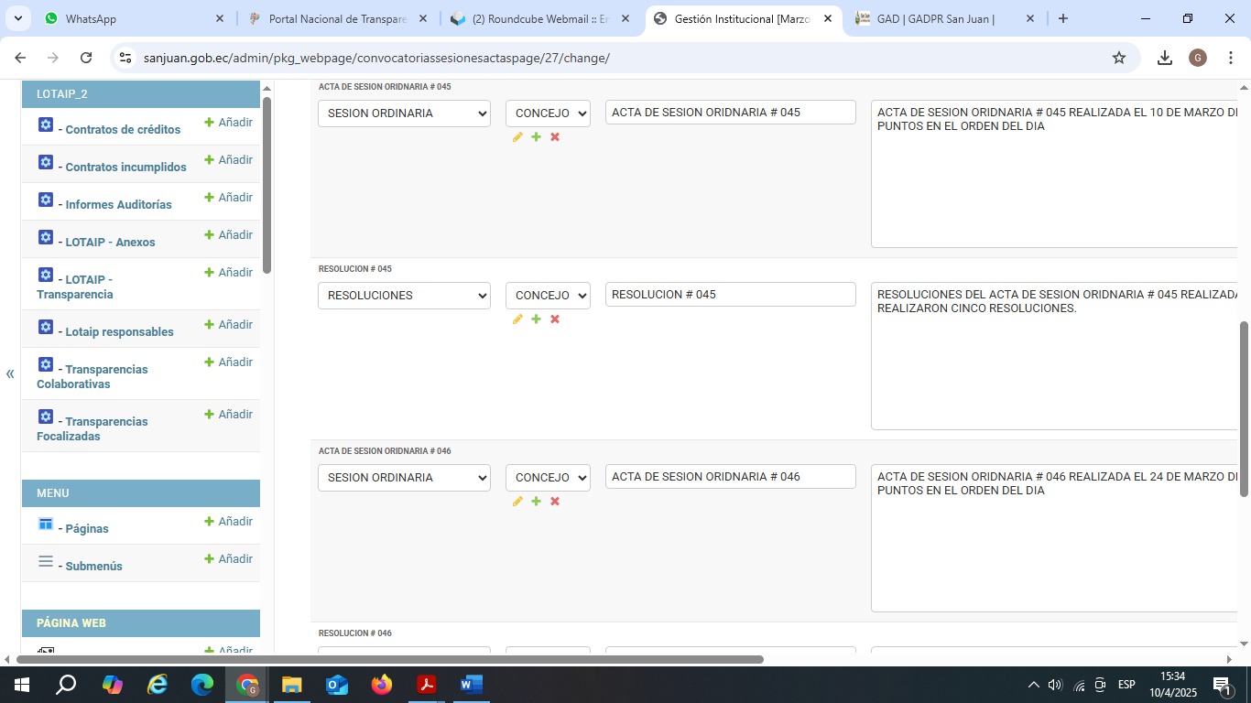1251x703 pixels.
Task: Reload the page with refresh icon
Action: (86, 58)
